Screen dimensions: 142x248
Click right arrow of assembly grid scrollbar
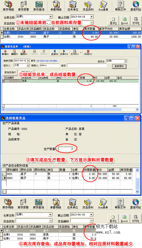137,109
